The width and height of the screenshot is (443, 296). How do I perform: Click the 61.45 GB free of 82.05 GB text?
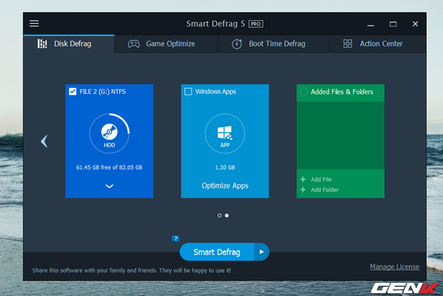coord(109,167)
